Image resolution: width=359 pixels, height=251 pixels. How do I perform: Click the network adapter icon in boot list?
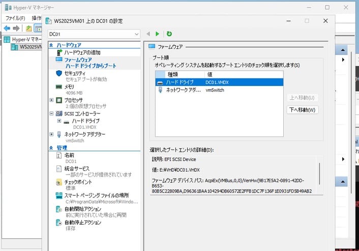(x=160, y=90)
